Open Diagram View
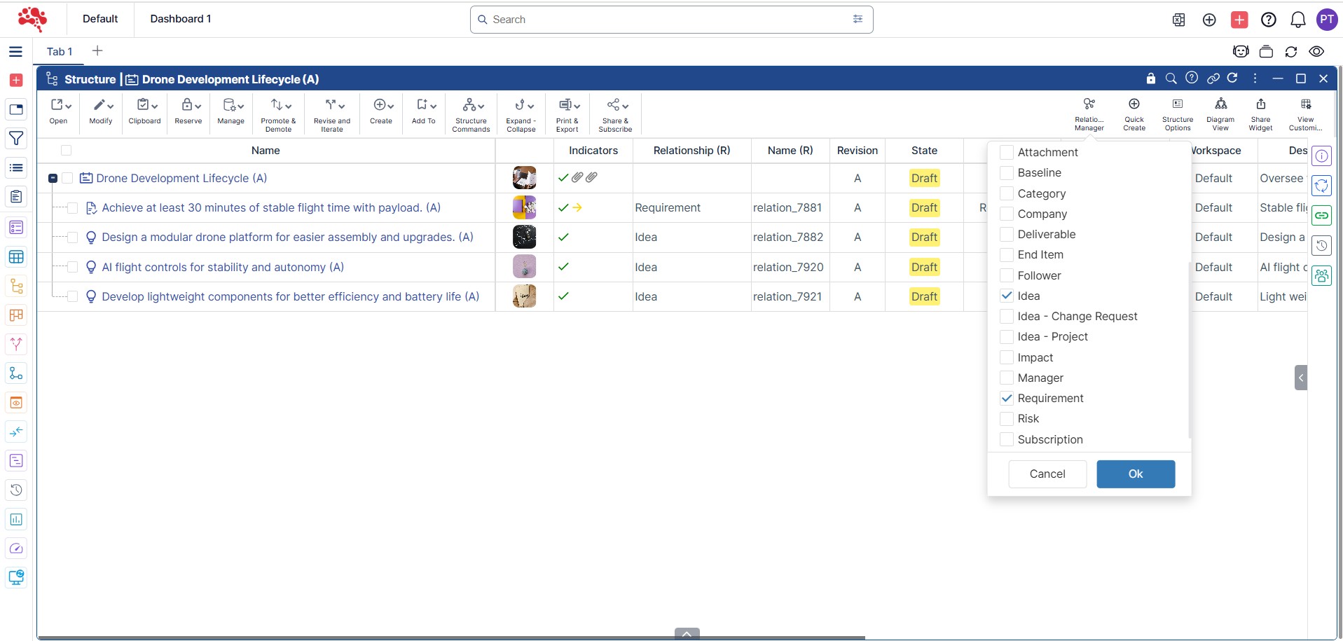 point(1220,113)
